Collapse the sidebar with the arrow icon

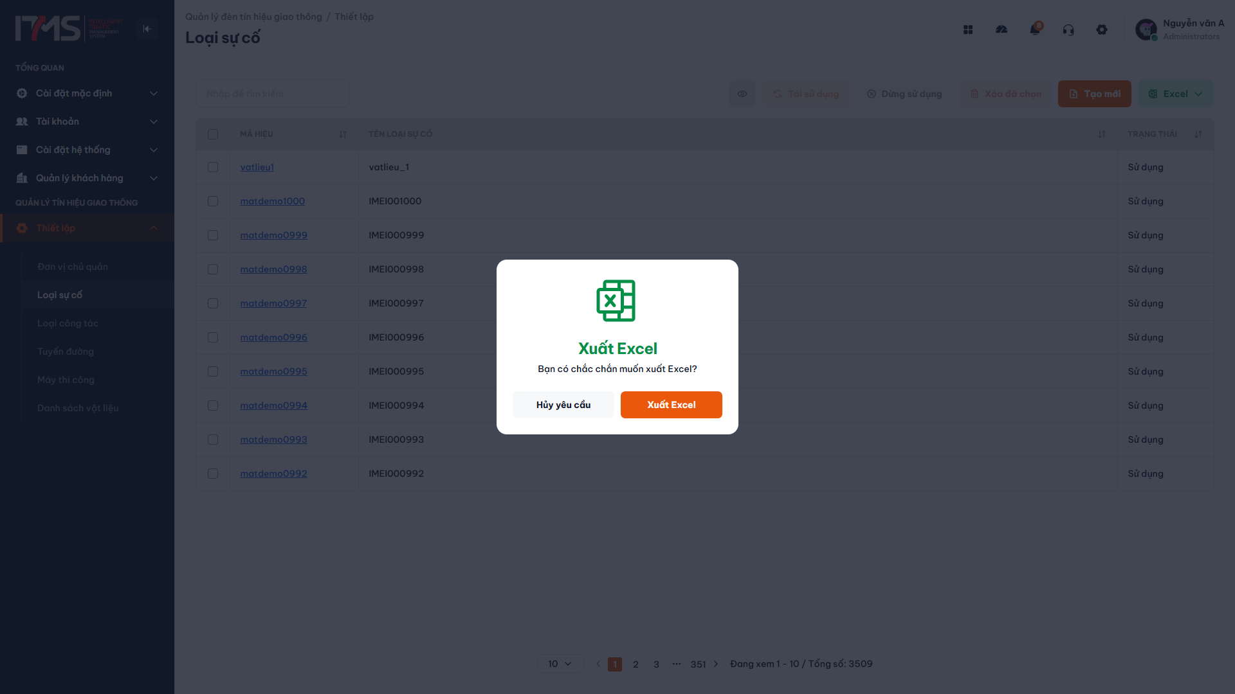[x=147, y=29]
